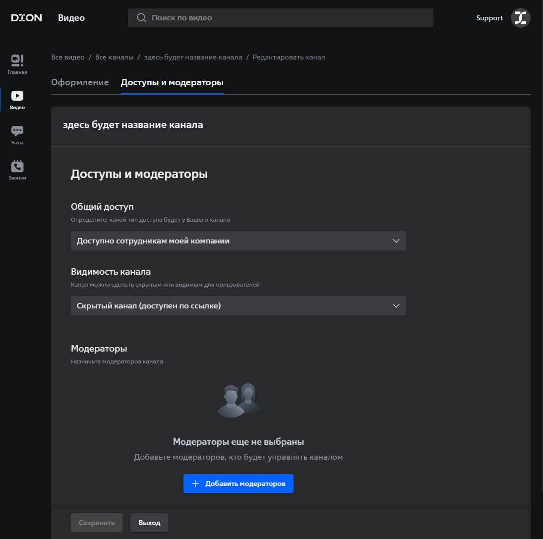Click the channel name breadcrumb link
Screen dimensions: 543x539
pyautogui.click(x=193, y=57)
